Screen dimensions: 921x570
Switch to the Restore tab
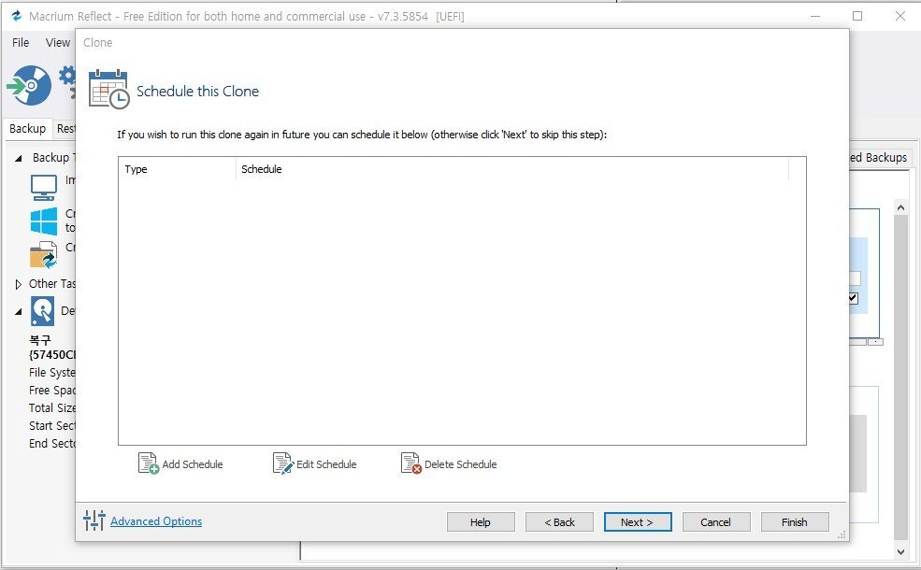click(65, 129)
